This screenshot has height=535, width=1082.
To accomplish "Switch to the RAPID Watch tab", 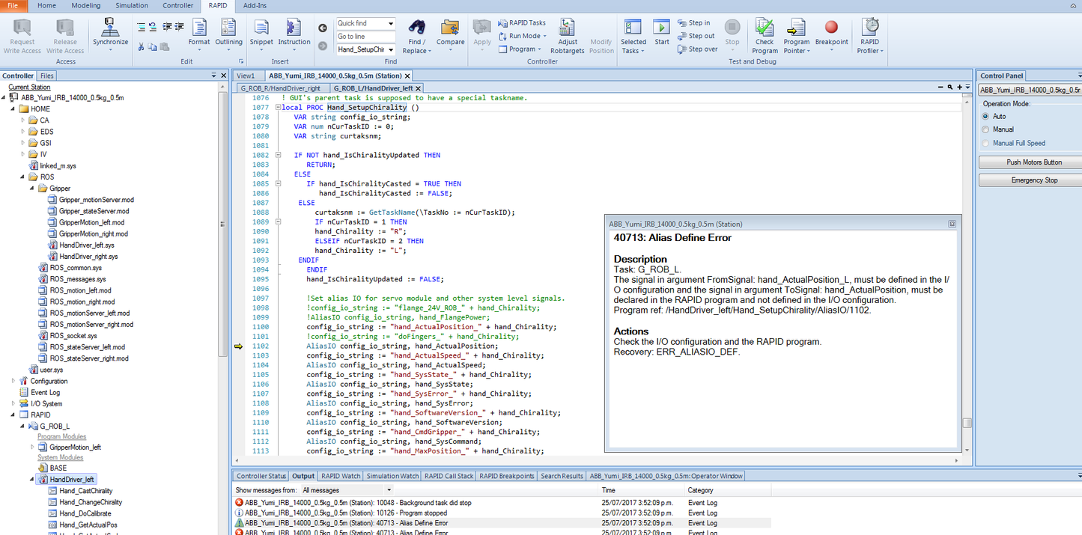I will [x=341, y=476].
